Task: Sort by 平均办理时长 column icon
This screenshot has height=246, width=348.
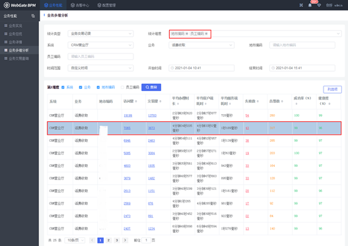Action: click(x=178, y=104)
